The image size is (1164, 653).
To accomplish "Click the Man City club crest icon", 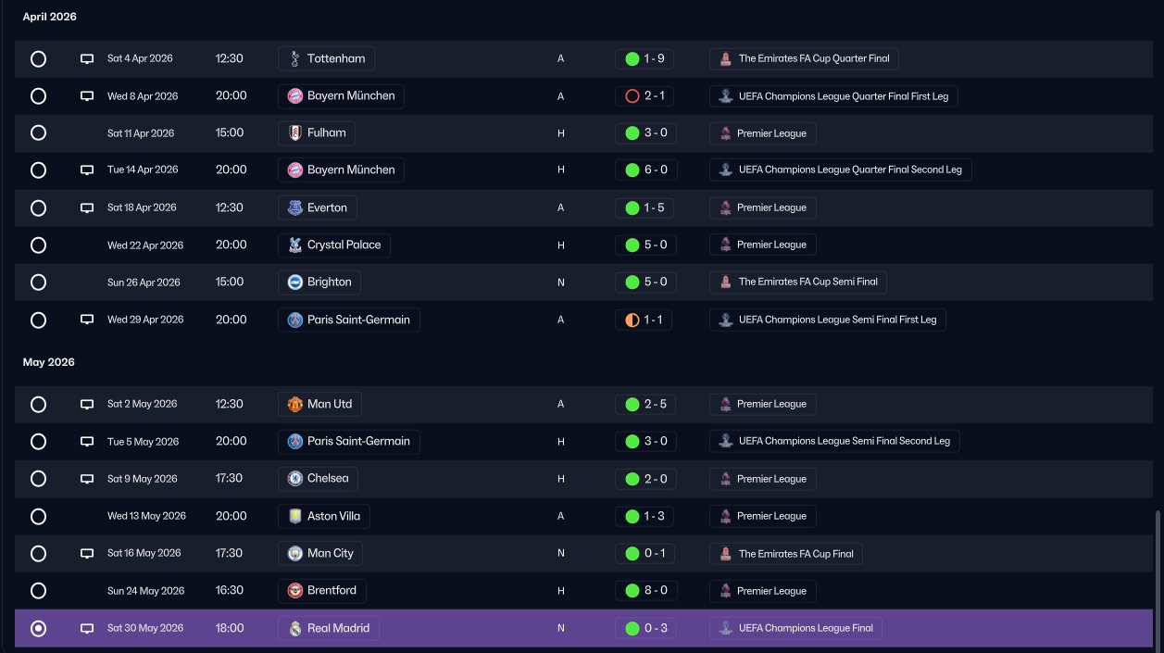I will coord(294,553).
